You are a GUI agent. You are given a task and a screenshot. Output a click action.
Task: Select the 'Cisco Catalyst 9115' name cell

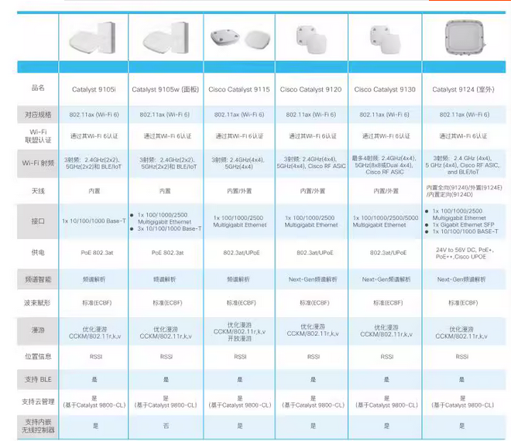coord(239,90)
